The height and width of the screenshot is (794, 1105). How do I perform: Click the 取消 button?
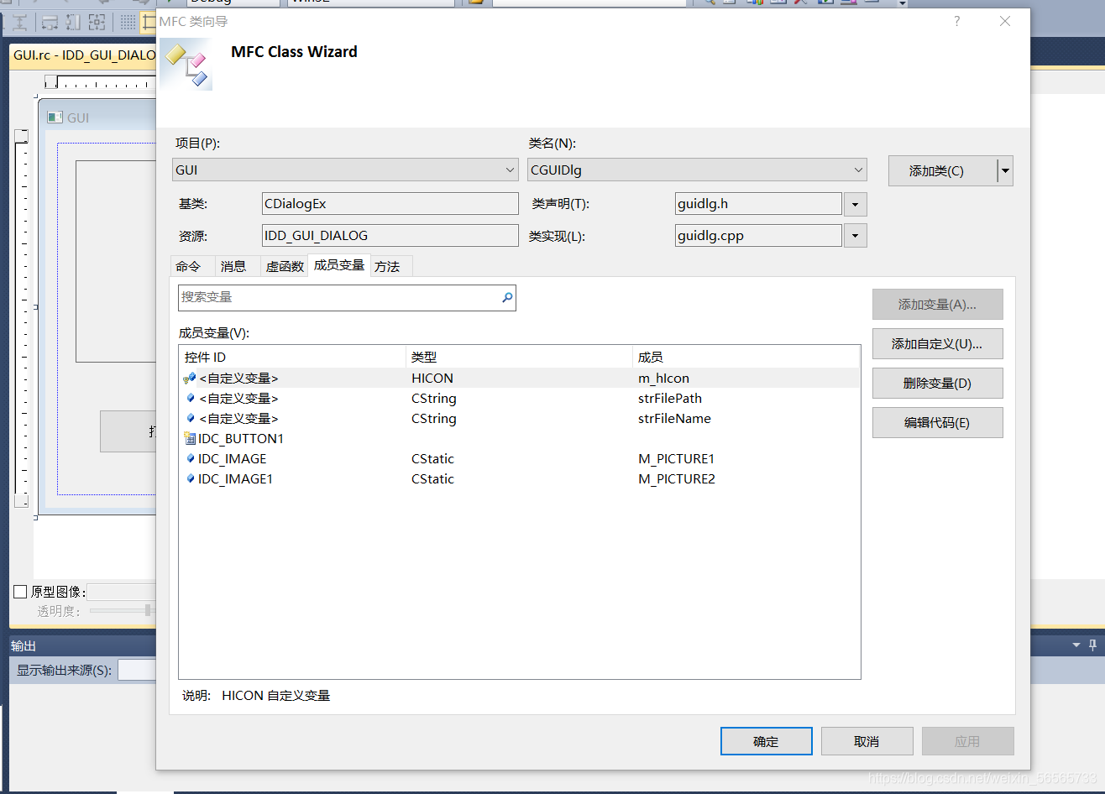pyautogui.click(x=867, y=741)
